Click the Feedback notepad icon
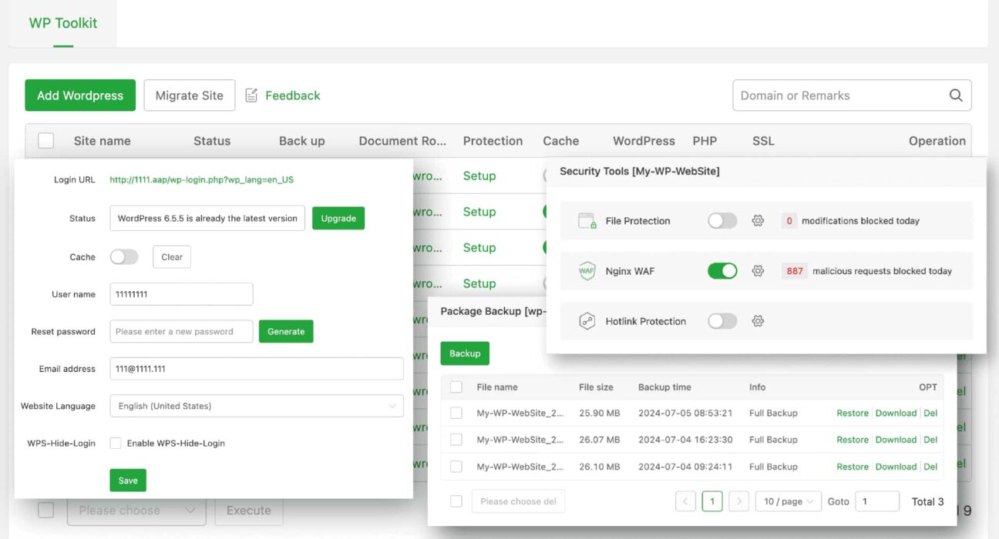The height and width of the screenshot is (539, 999). tap(251, 95)
